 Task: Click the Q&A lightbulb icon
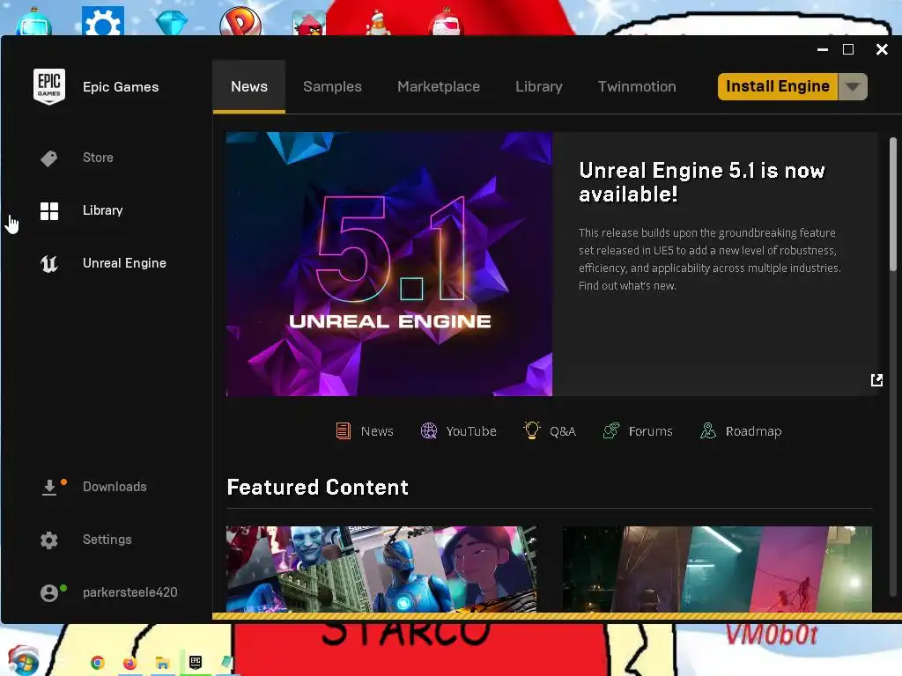531,430
